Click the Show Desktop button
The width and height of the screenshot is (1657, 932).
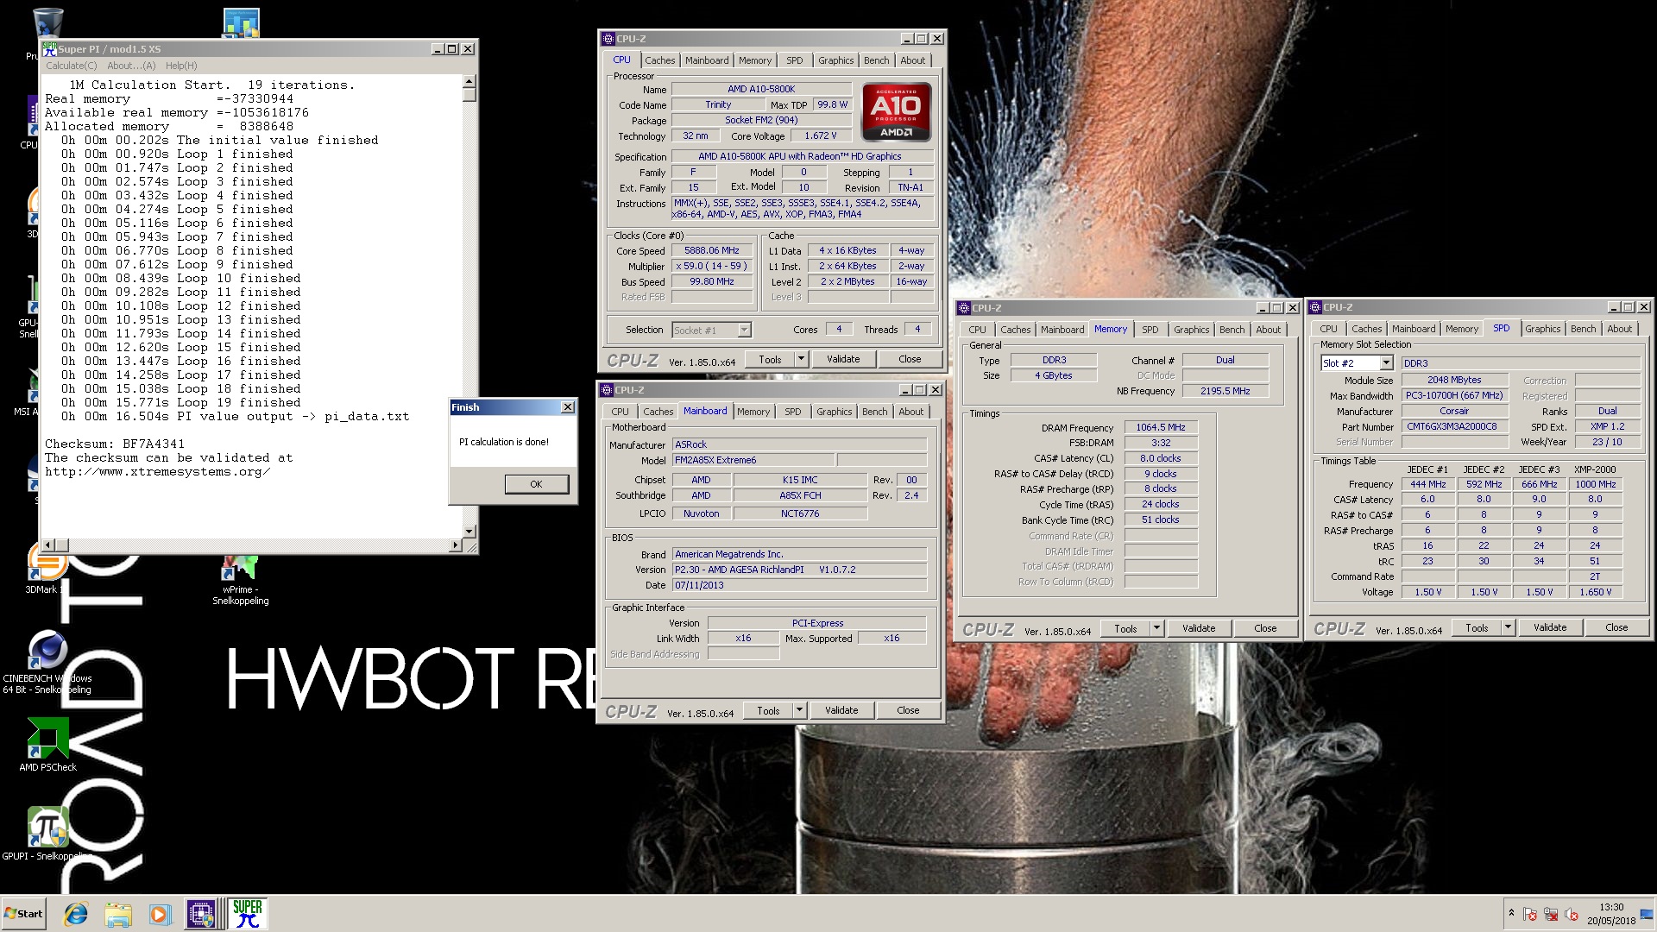[x=1648, y=914]
